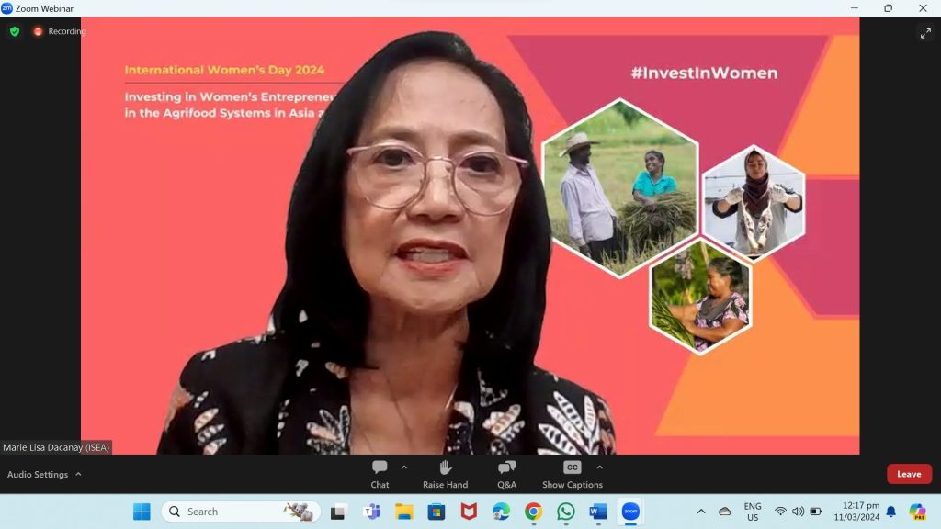Click the Windows taskbar Search box
The height and width of the screenshot is (529, 941).
tap(241, 512)
